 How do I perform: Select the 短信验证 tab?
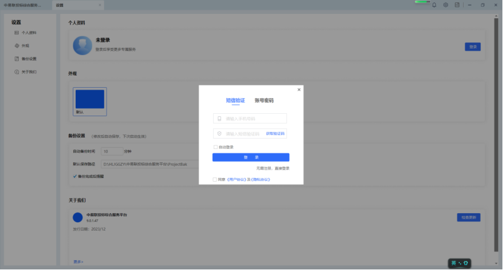tap(235, 100)
